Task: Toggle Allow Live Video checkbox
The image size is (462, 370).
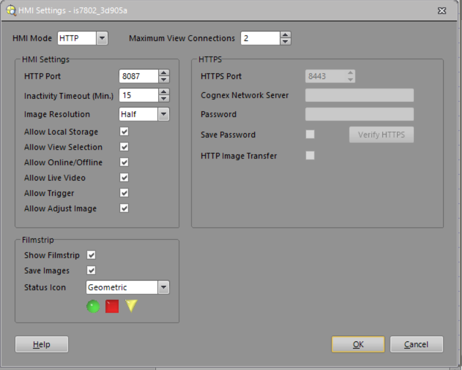Action: [x=124, y=178]
